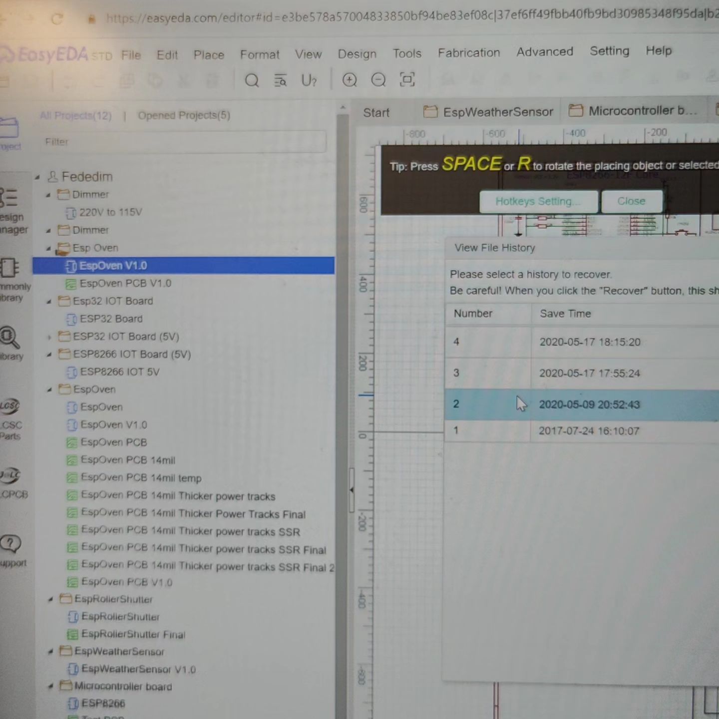The width and height of the screenshot is (719, 719).
Task: Switch to Opened Projects(5) list
Action: pyautogui.click(x=184, y=115)
